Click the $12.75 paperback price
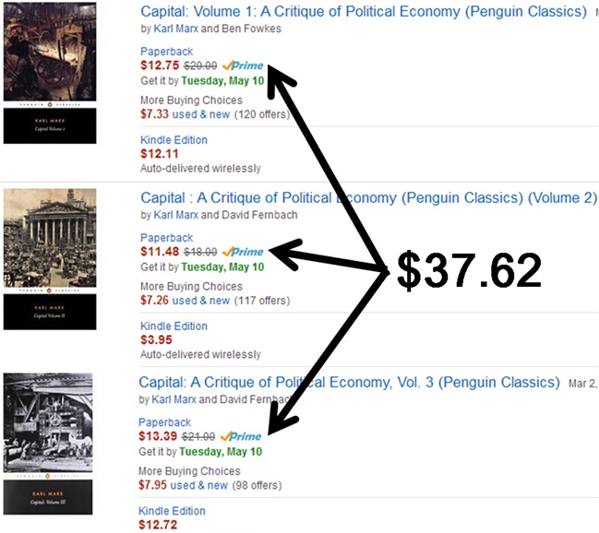This screenshot has width=599, height=533. (160, 66)
